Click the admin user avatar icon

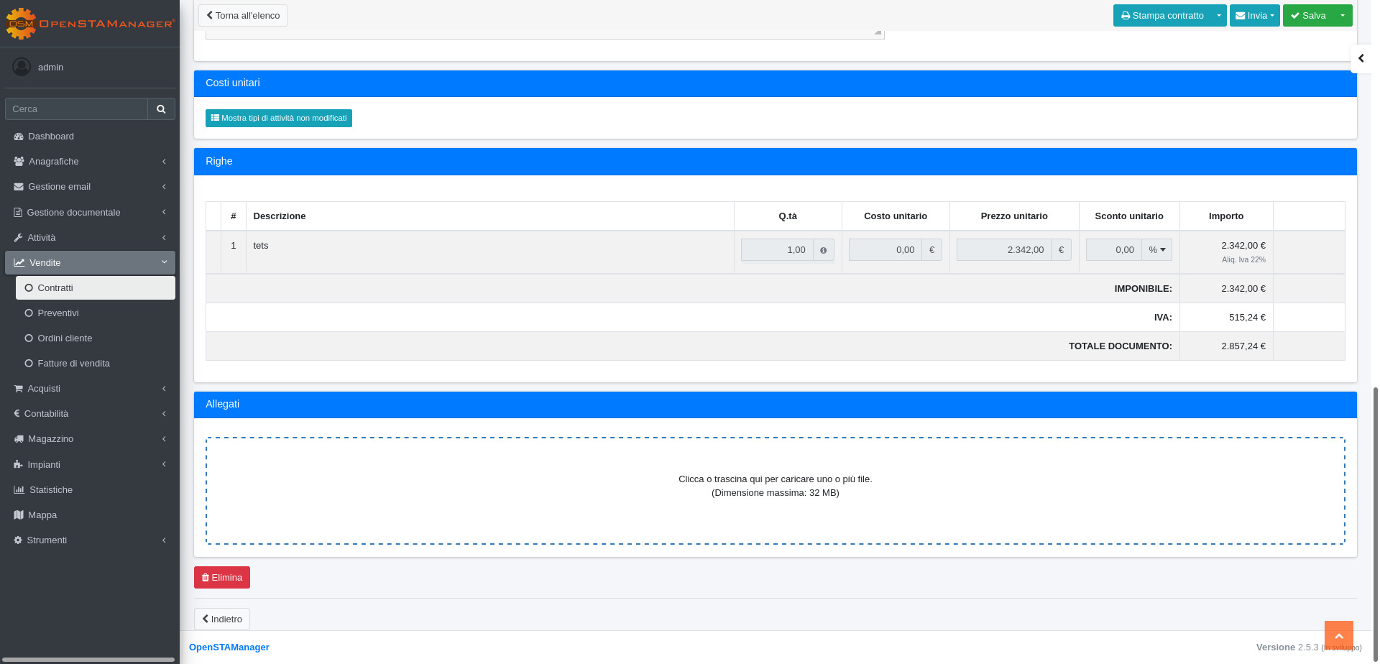pyautogui.click(x=22, y=67)
